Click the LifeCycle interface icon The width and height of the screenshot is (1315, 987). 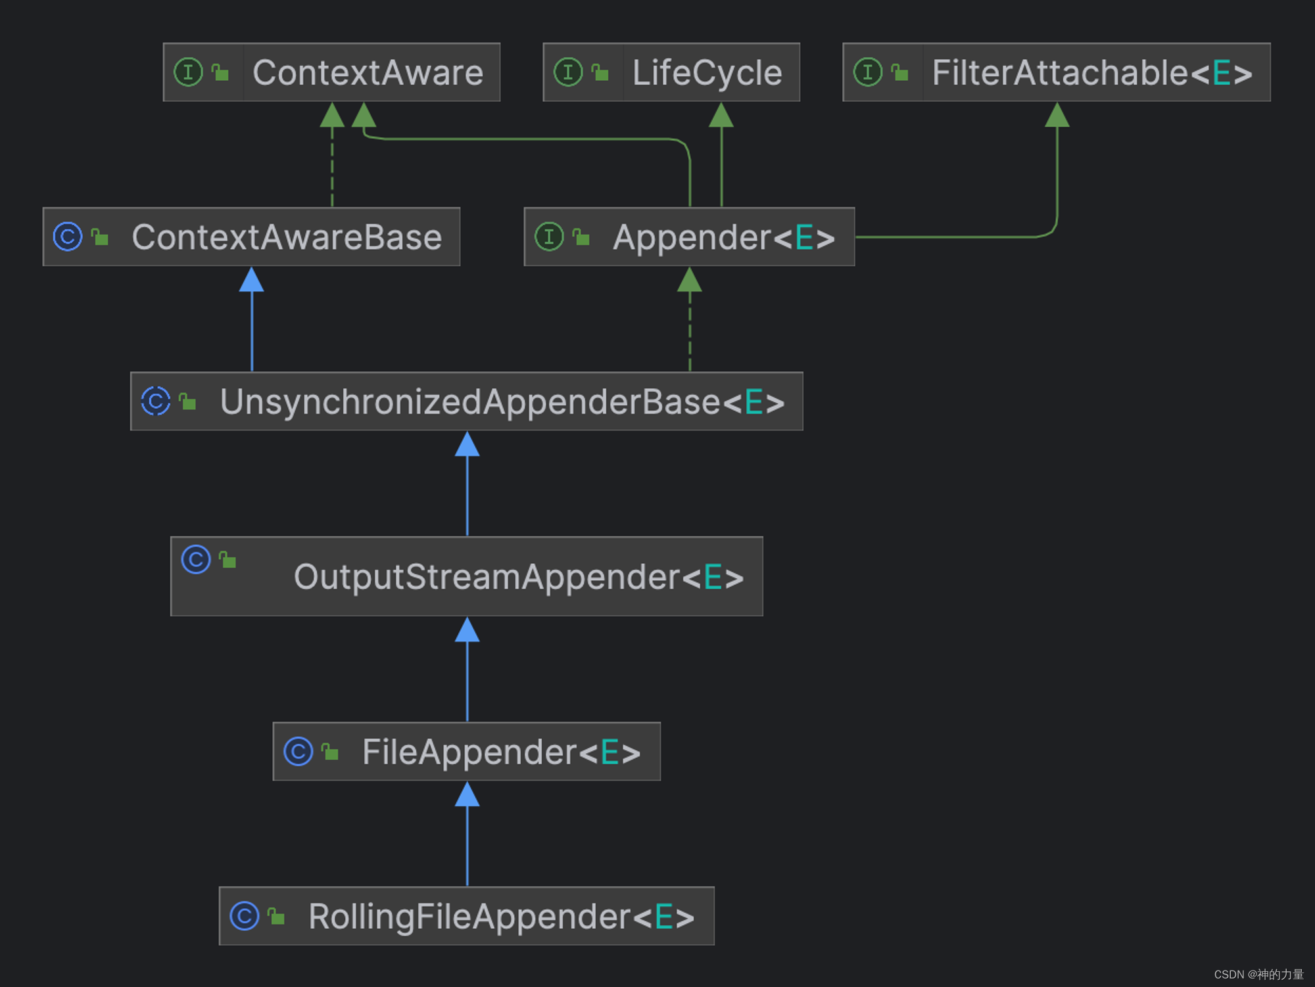tap(568, 72)
